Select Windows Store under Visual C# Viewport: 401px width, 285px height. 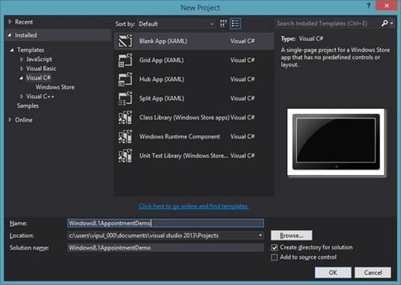(55, 87)
